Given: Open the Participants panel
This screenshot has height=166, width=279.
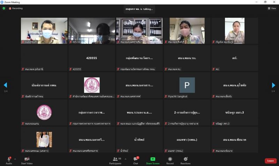Looking at the screenshot, I should (115, 161).
